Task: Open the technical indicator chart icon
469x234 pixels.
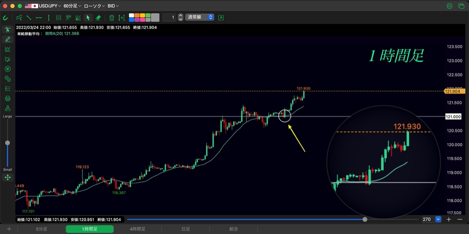Action: point(7,49)
